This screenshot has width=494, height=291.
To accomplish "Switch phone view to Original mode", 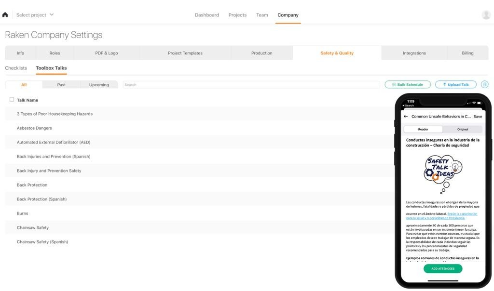I will 463,129.
